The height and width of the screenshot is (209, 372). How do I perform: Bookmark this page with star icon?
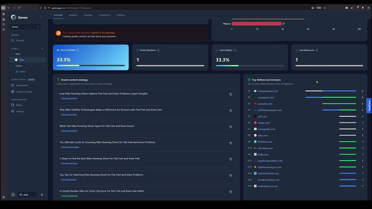point(325,8)
